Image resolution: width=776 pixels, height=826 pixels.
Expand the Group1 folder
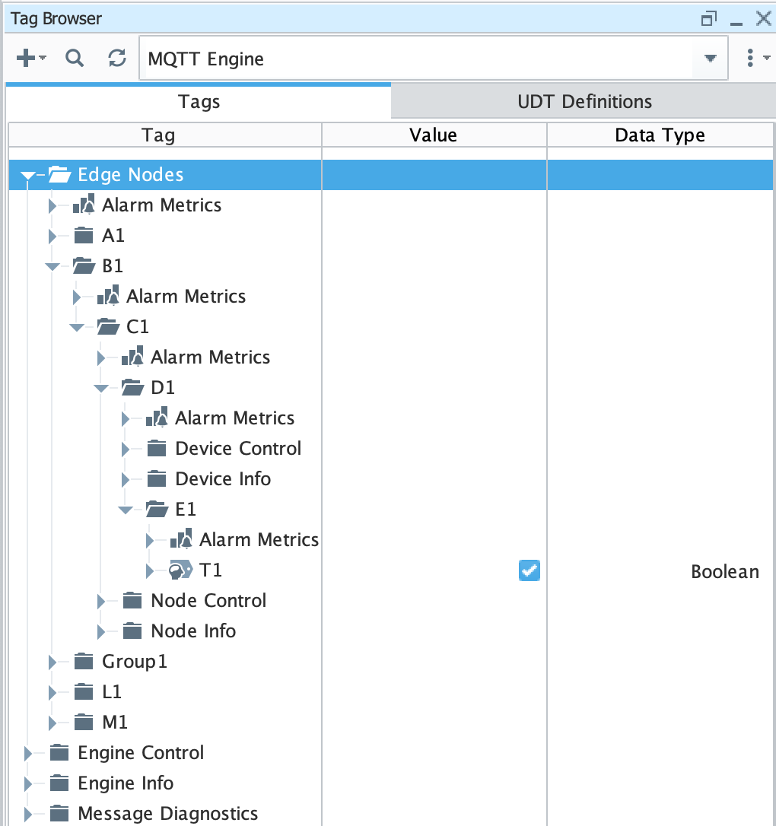click(x=52, y=662)
